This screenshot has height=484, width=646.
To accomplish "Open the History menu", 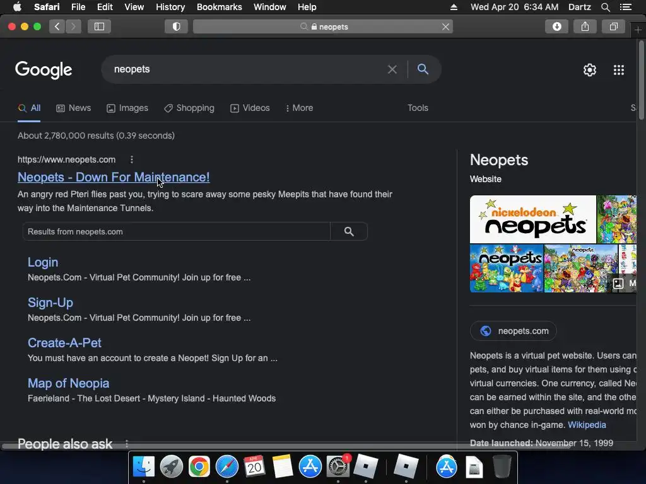I will coord(170,7).
